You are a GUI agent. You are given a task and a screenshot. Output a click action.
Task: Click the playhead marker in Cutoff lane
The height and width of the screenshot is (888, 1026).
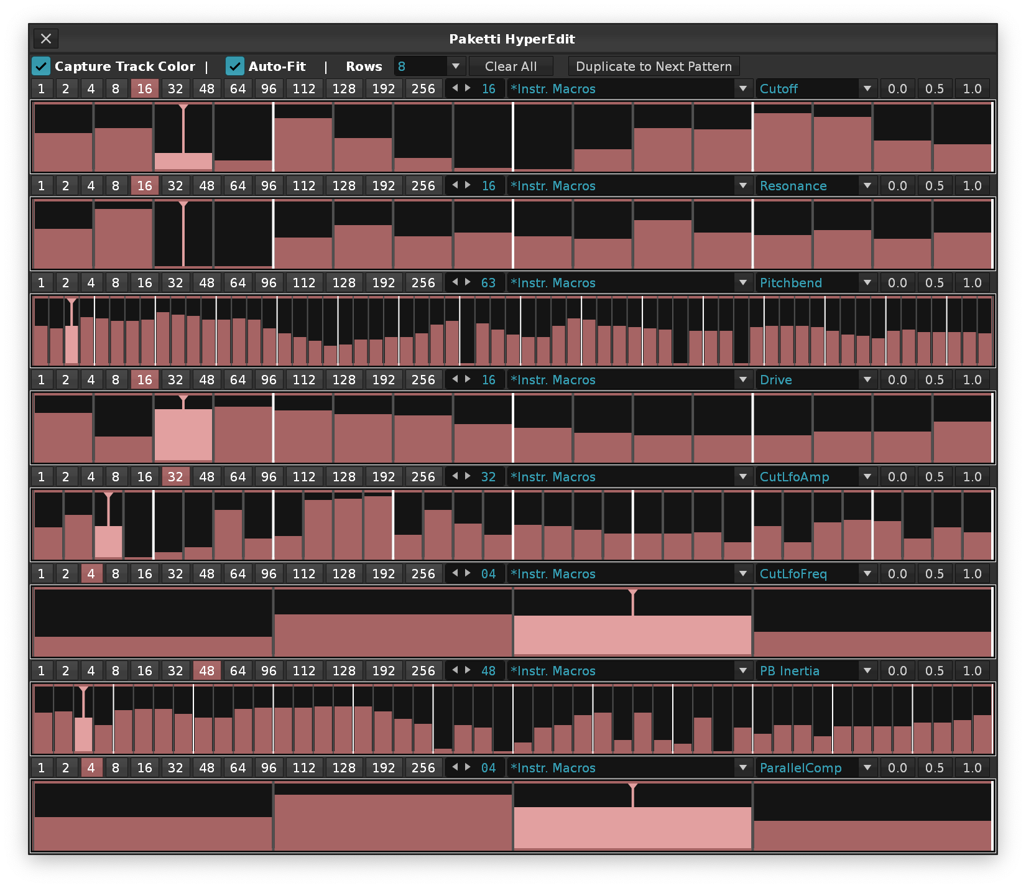click(x=183, y=108)
